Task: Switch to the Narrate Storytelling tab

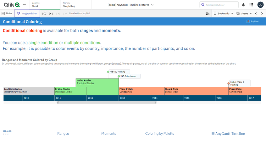Action: (x=74, y=5)
